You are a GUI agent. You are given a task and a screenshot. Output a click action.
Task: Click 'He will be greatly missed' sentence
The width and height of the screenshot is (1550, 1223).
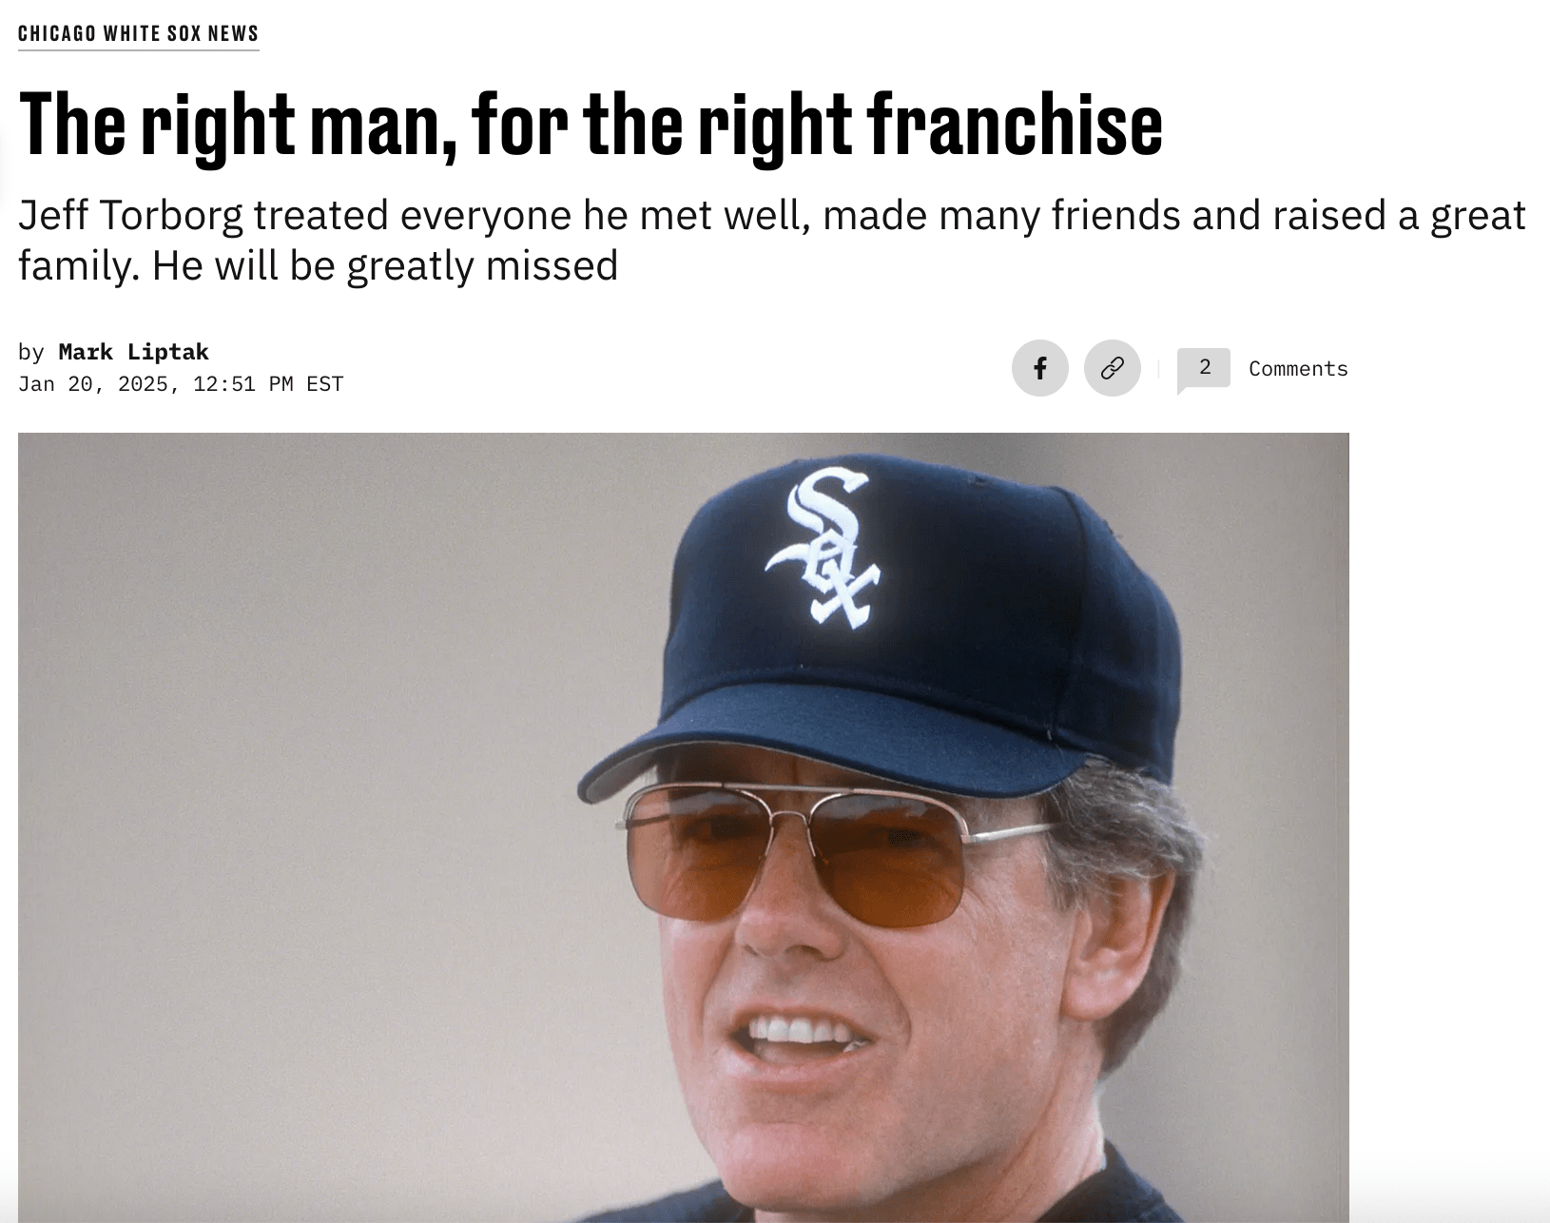pyautogui.click(x=385, y=265)
